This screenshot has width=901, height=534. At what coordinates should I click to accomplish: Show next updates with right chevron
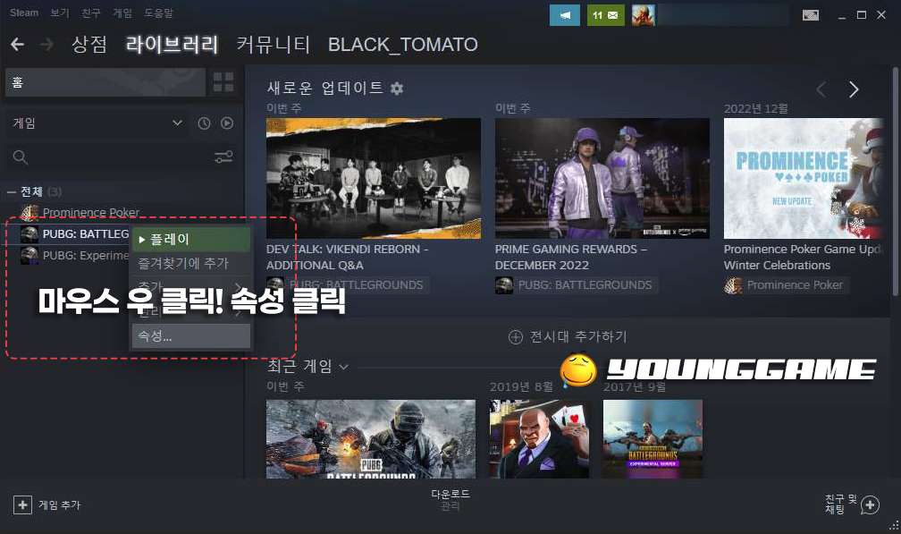tap(854, 89)
